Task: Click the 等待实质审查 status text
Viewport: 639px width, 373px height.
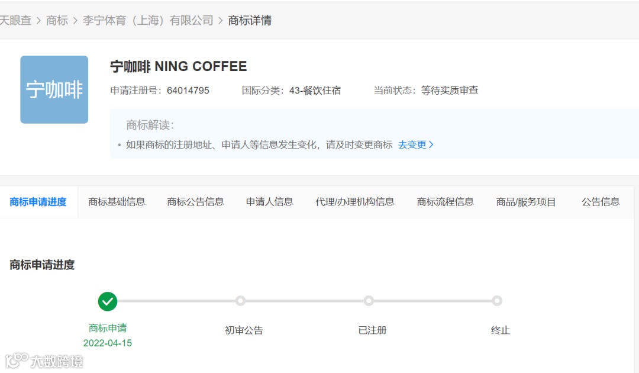Action: [x=450, y=91]
